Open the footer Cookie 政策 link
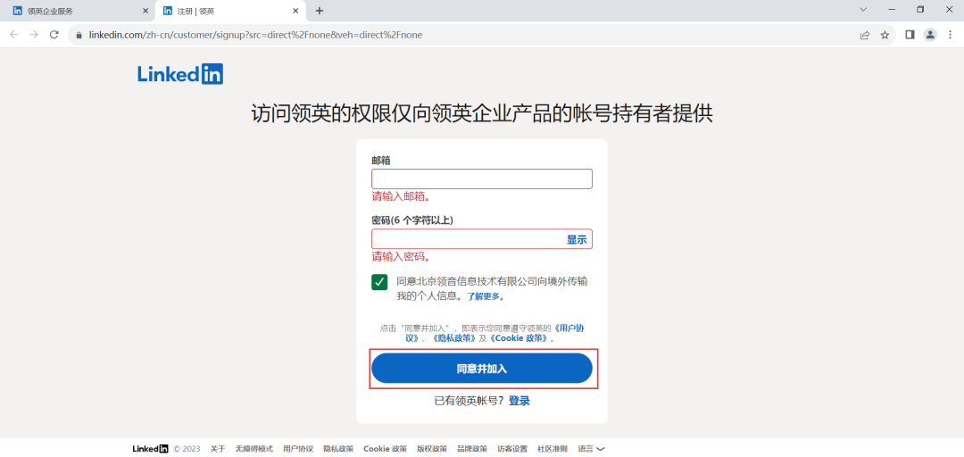Screen dimensions: 964x457 385,448
